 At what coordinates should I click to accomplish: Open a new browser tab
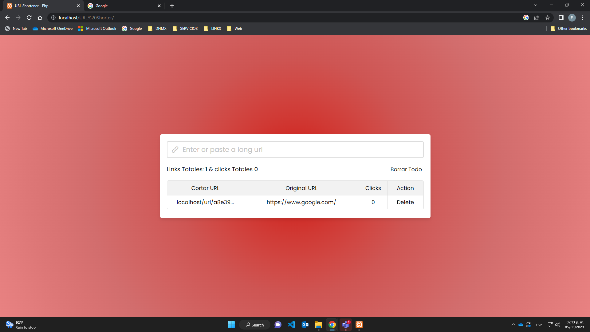pos(172,6)
